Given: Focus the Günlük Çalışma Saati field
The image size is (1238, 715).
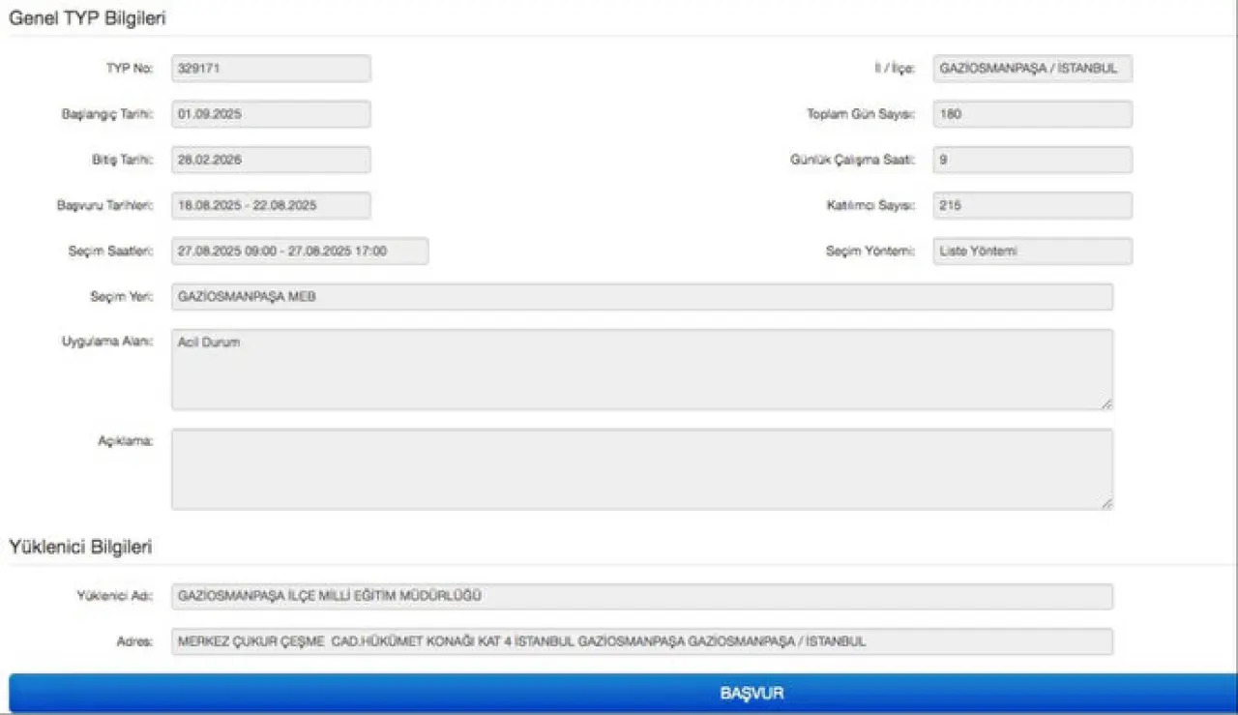Looking at the screenshot, I should coord(1032,160).
